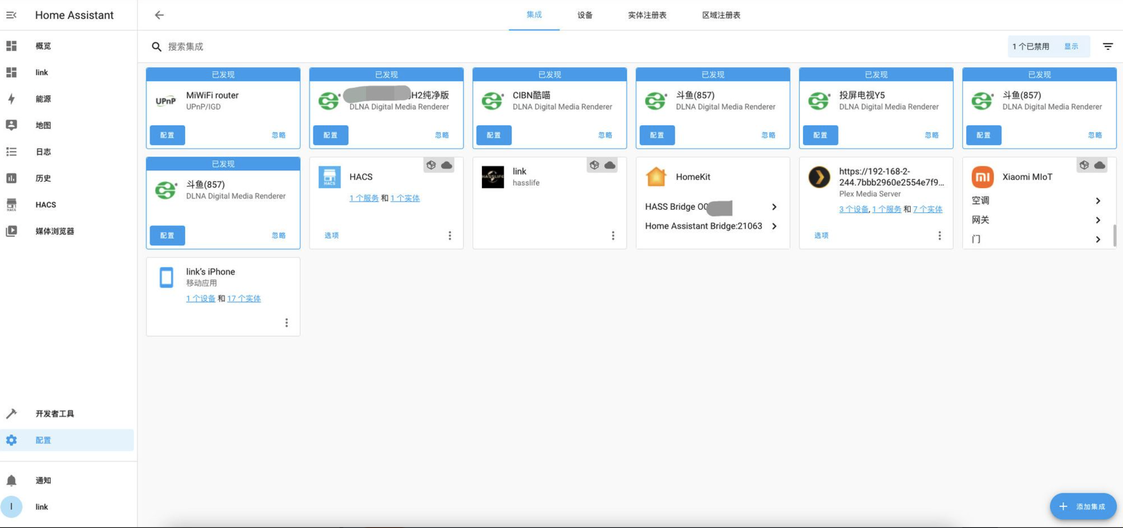
Task: Open 概览 dashboard in the sidebar
Action: click(67, 46)
